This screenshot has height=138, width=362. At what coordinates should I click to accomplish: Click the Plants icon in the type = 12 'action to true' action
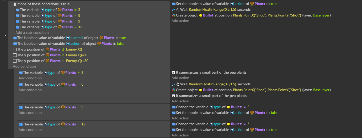pyautogui.click(x=252, y=130)
